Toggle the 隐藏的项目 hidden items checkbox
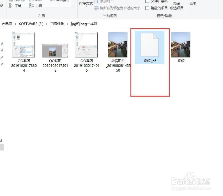Image resolution: width=223 pixels, height=196 pixels. [147, 8]
